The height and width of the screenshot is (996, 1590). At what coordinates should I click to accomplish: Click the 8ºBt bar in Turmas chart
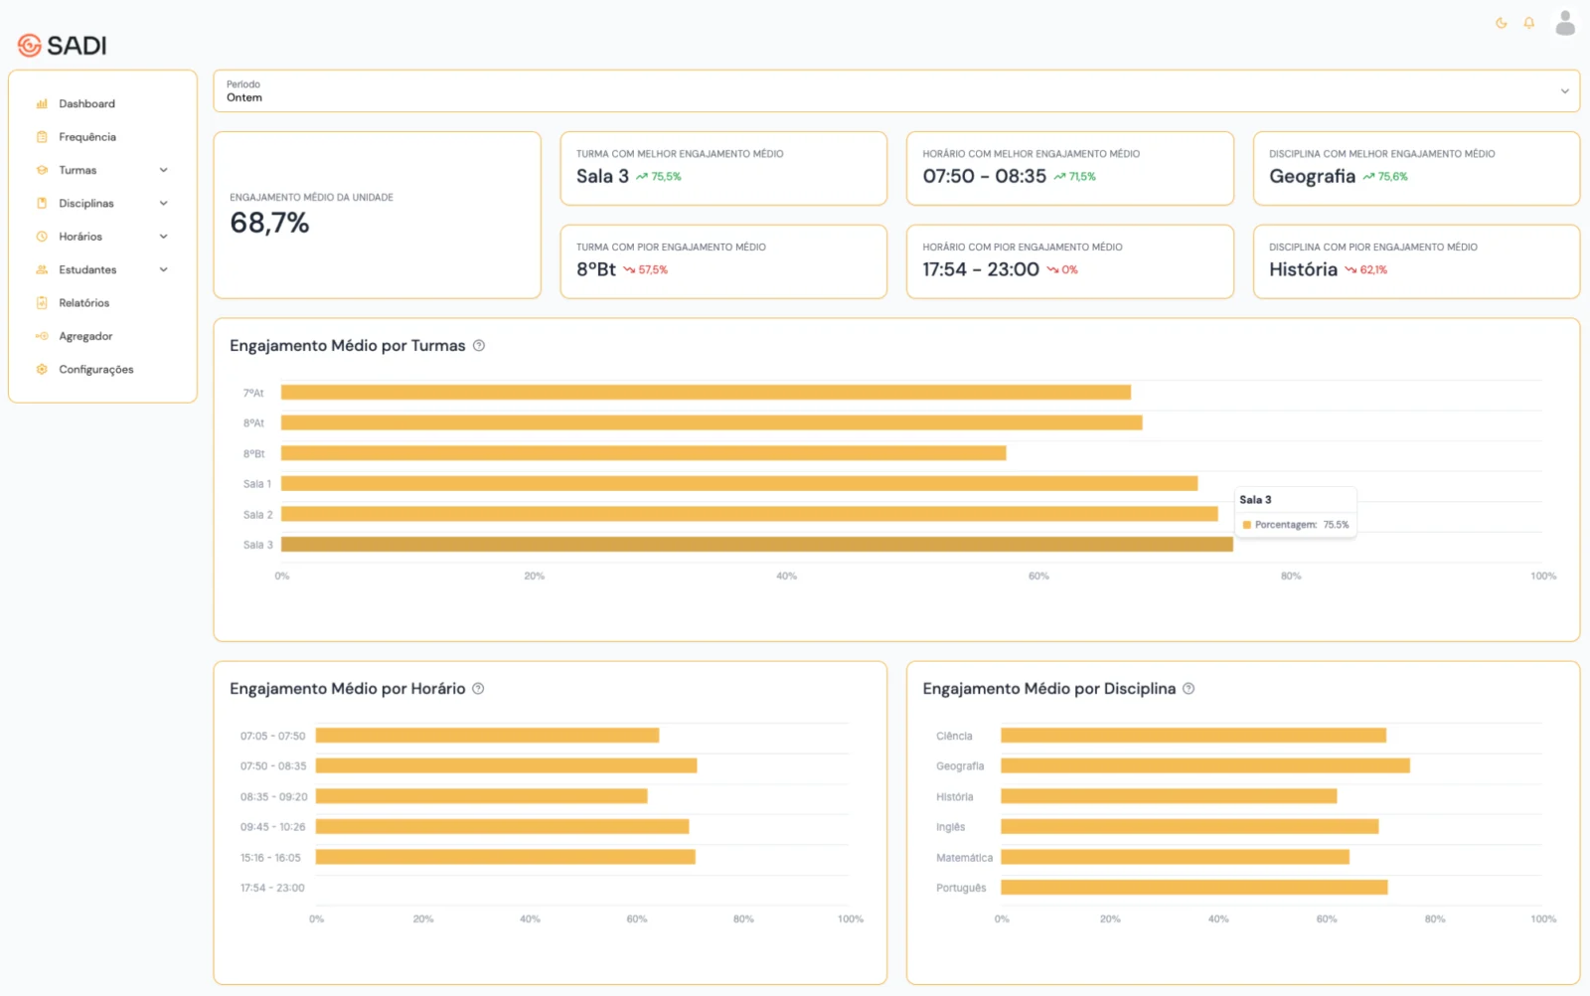(x=644, y=453)
